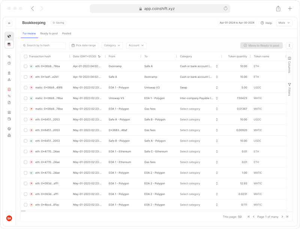Open the Category filter dropdown
The height and width of the screenshot is (229, 300).
(112, 45)
